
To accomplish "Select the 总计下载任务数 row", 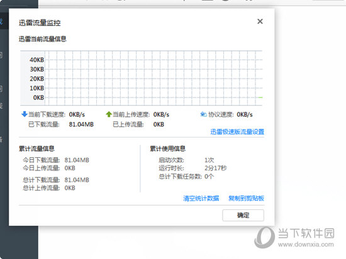I will pos(186,177).
